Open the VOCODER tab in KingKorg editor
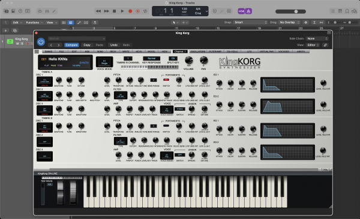This screenshot has width=360, height=219. coord(284,51)
